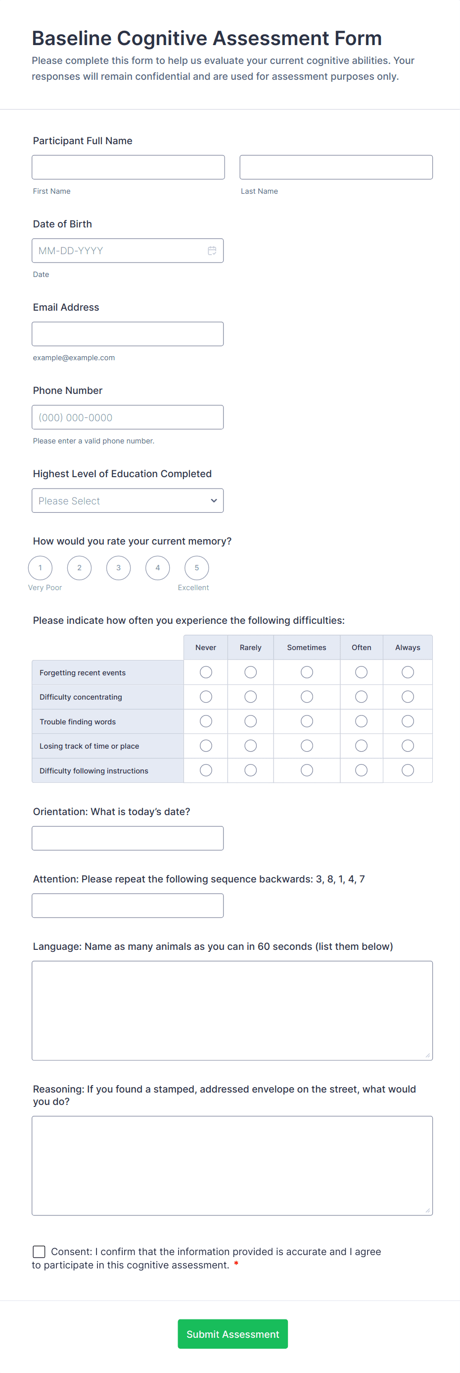Click into the Last Name field

coord(336,167)
